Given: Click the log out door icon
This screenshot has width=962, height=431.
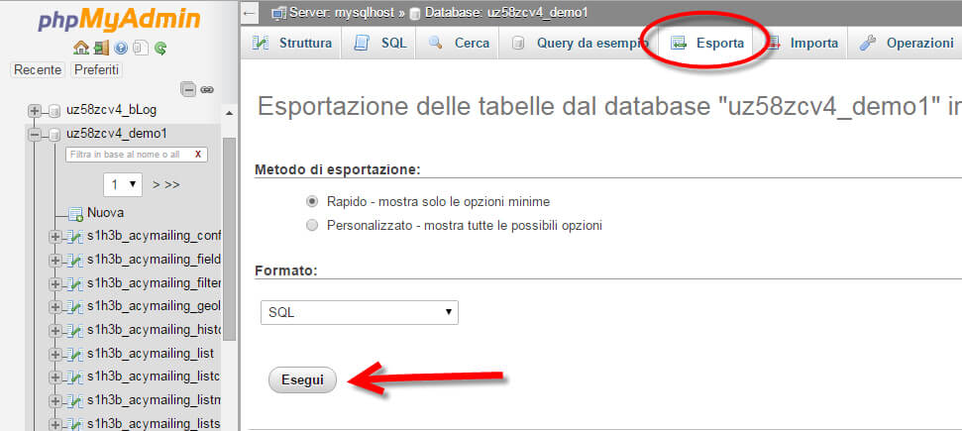Looking at the screenshot, I should (x=101, y=48).
